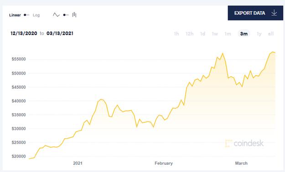Select the 12h time range
285x172 pixels.
(x=189, y=34)
